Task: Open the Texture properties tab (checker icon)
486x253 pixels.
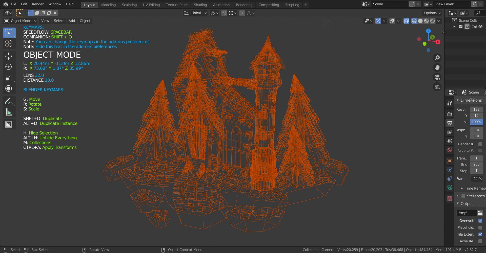Action: [450, 198]
